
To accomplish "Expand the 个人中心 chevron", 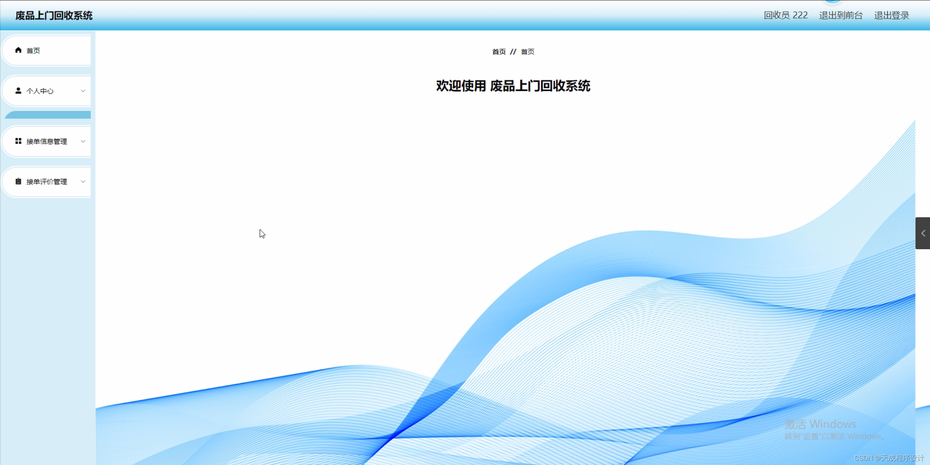I will pos(83,91).
